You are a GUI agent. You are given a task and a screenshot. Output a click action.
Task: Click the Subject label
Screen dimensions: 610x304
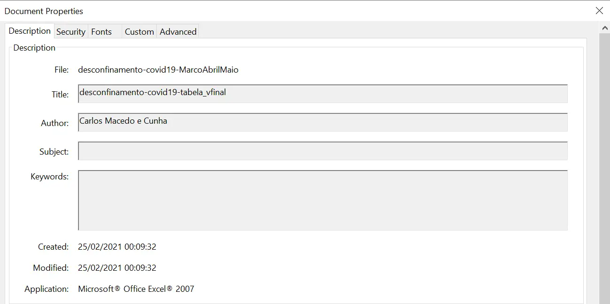point(54,152)
